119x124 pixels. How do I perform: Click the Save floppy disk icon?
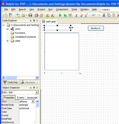[x=30, y=15]
